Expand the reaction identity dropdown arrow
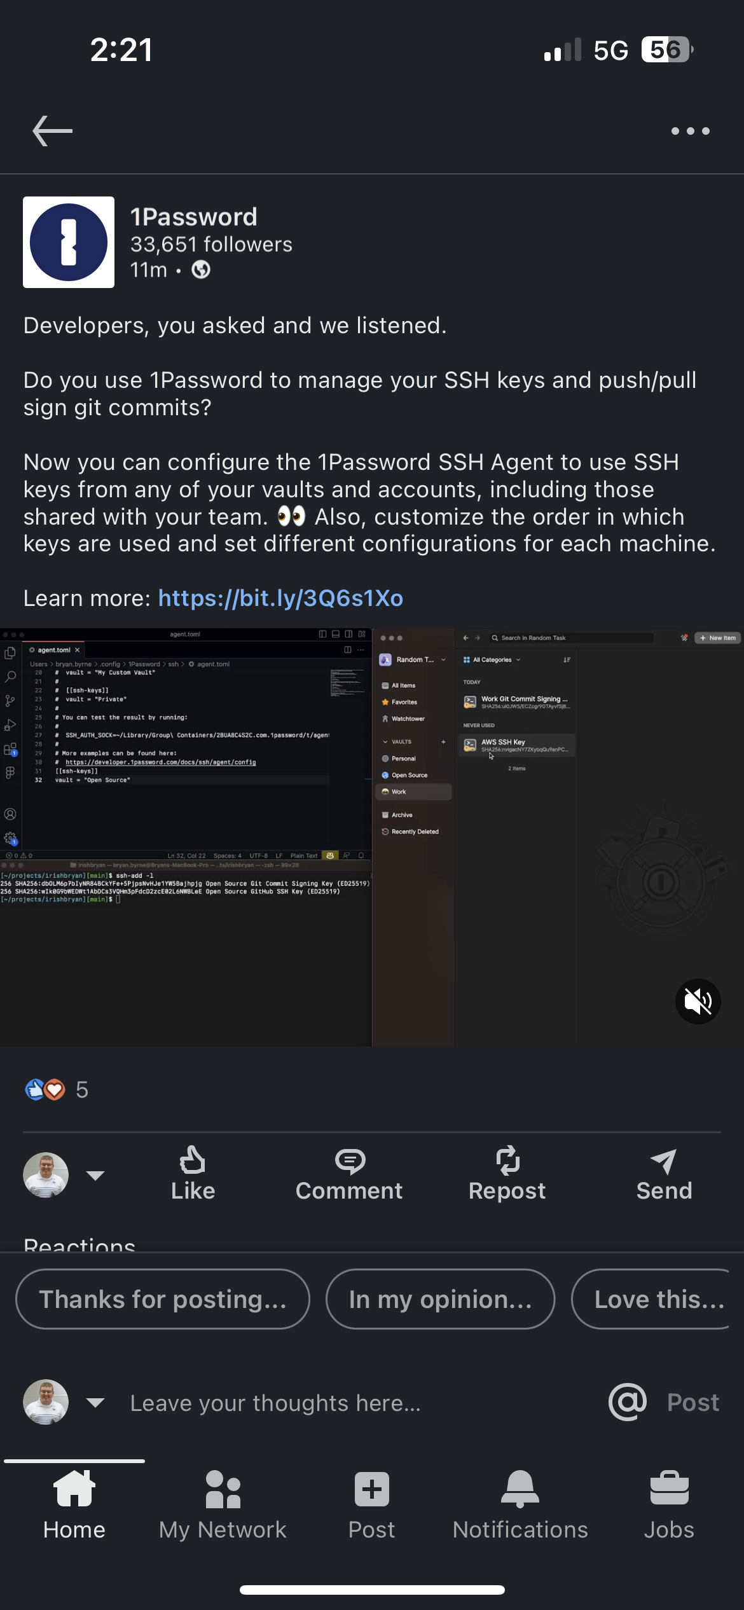The width and height of the screenshot is (744, 1610). [95, 1175]
